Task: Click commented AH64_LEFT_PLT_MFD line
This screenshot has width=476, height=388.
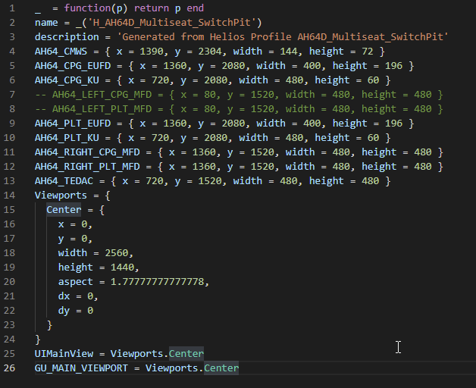Action: [239, 109]
